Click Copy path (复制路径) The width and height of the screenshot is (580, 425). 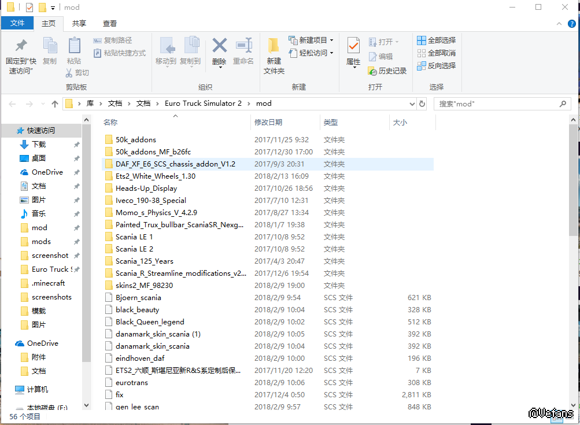tap(112, 40)
